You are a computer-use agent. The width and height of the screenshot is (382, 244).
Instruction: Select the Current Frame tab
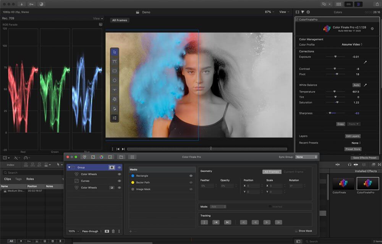(x=293, y=172)
